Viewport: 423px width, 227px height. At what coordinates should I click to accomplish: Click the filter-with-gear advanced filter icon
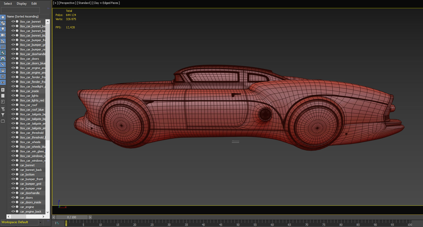pyautogui.click(x=3, y=109)
